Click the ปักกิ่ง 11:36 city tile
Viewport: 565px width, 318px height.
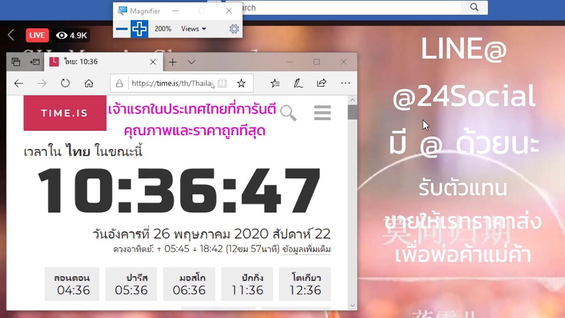click(247, 284)
